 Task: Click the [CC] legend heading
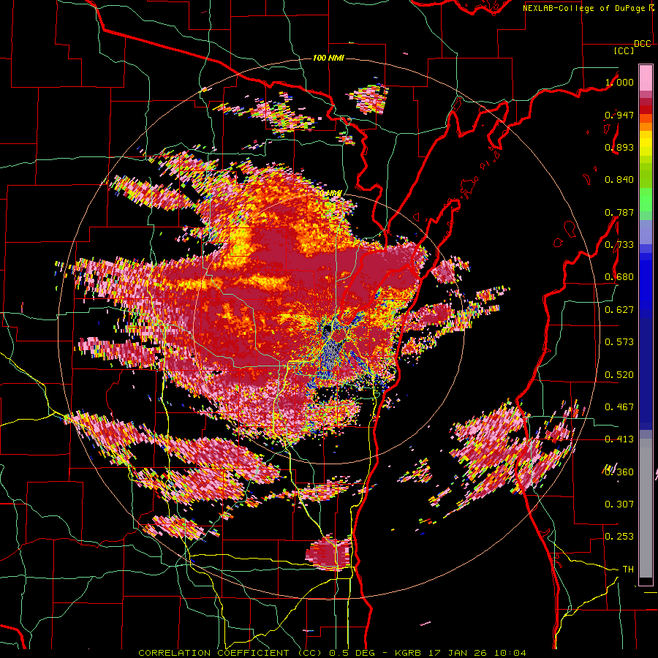pyautogui.click(x=624, y=50)
